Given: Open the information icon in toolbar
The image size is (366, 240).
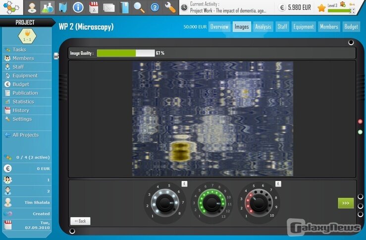Looking at the screenshot, I should (78, 7).
